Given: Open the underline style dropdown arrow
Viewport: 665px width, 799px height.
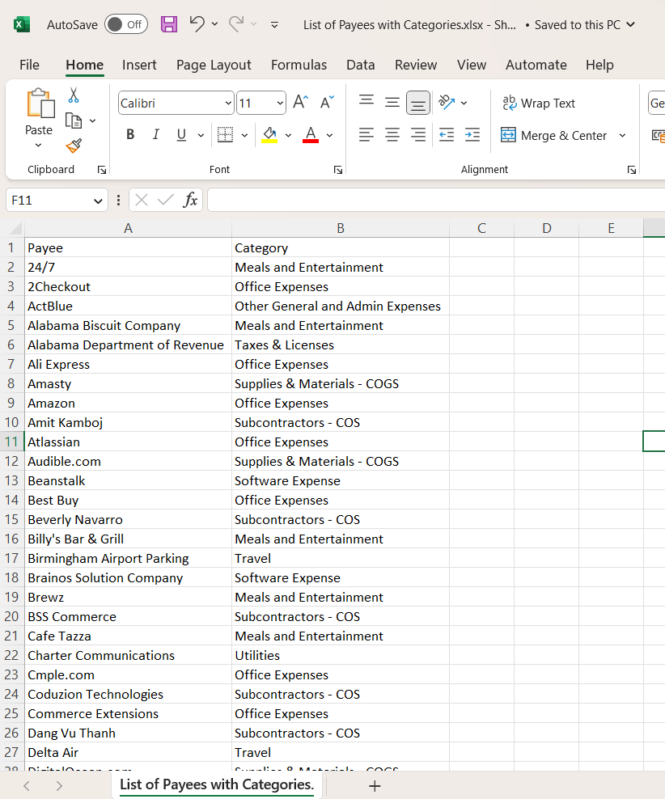Looking at the screenshot, I should 201,135.
